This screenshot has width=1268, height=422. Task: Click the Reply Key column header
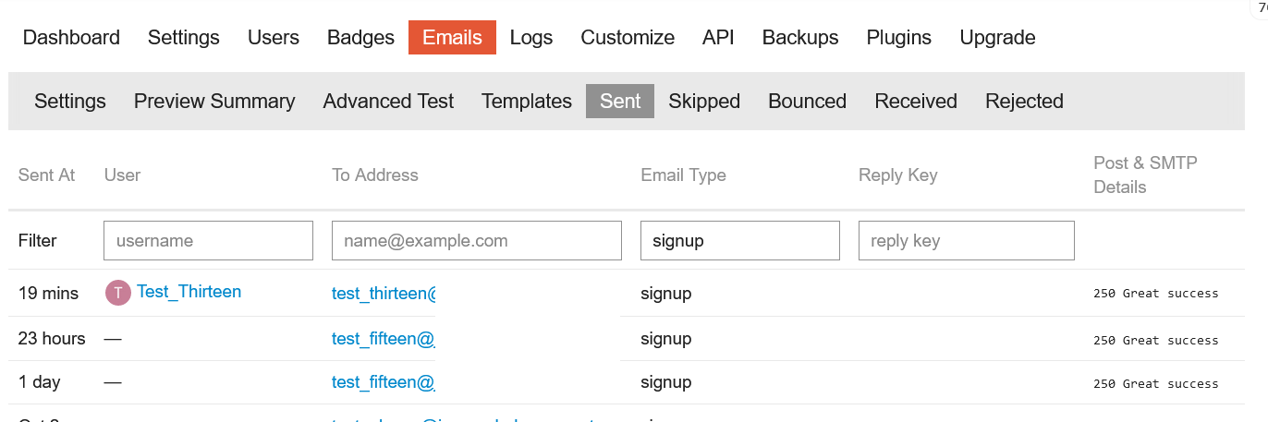(897, 175)
